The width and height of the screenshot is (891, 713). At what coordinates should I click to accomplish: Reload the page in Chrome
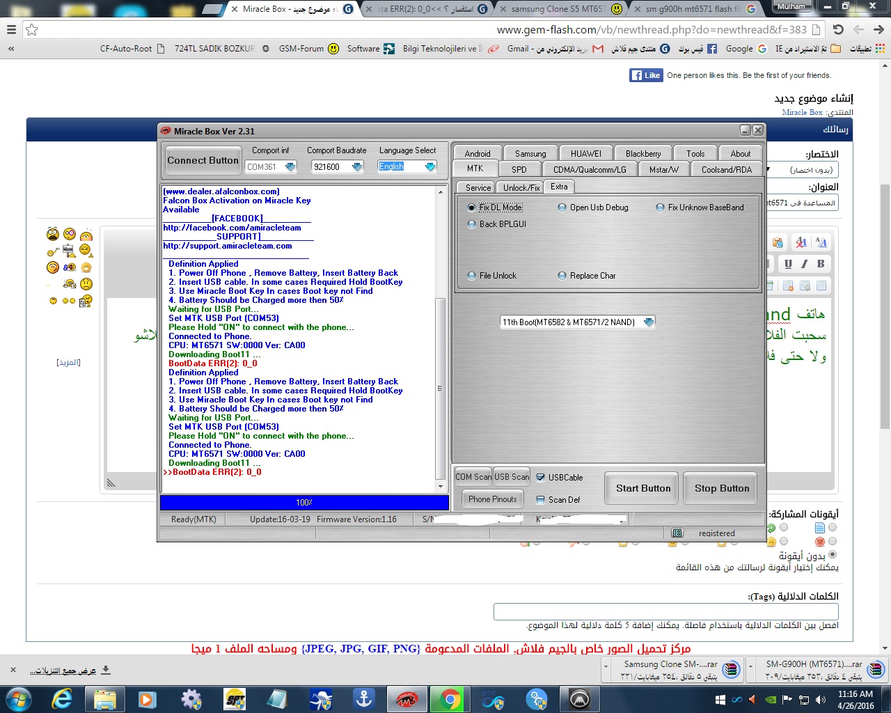click(838, 29)
